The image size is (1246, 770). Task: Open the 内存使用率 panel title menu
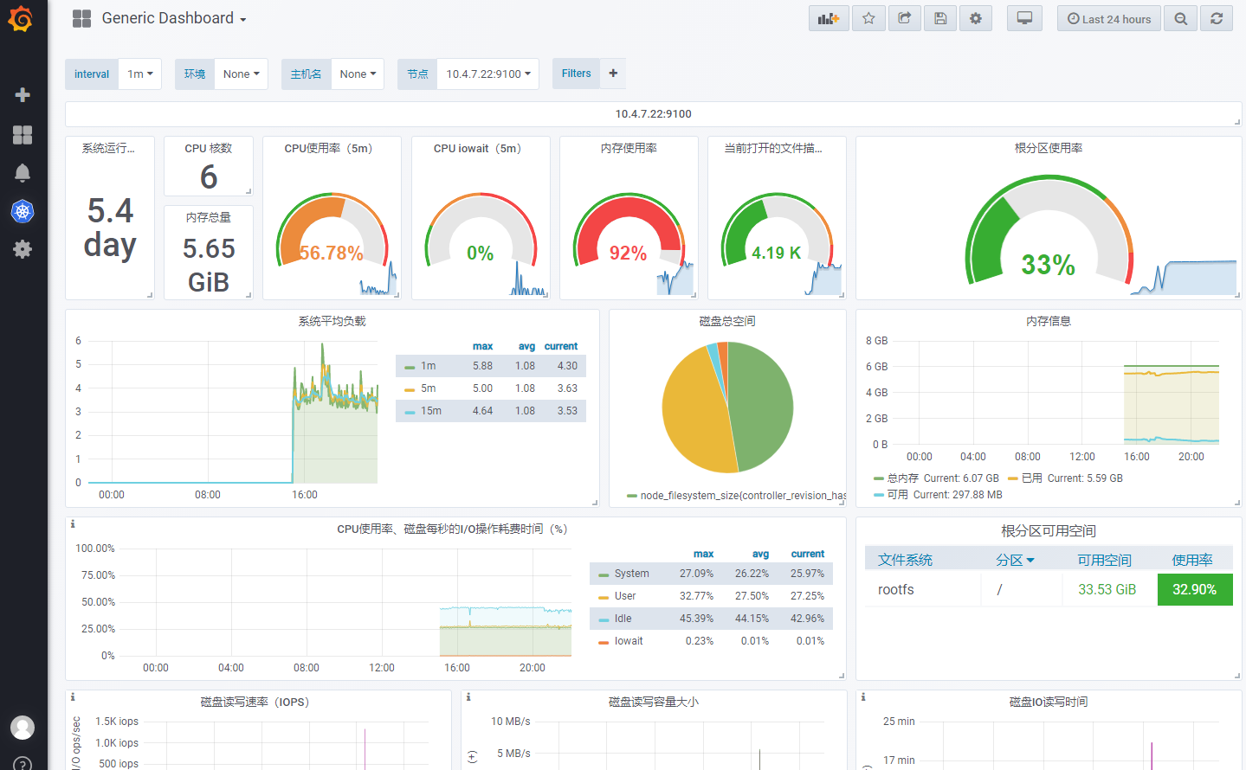click(629, 148)
